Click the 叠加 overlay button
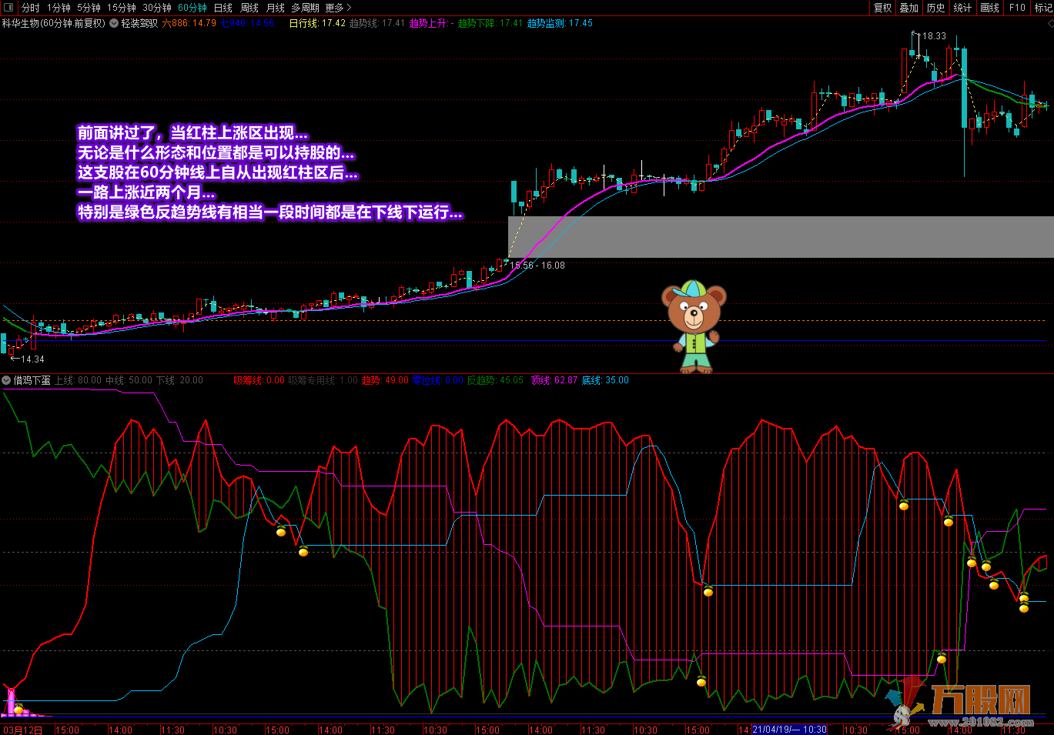The height and width of the screenshot is (735, 1054). [909, 8]
